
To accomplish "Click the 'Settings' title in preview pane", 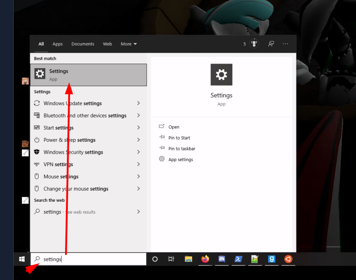I will tap(221, 95).
